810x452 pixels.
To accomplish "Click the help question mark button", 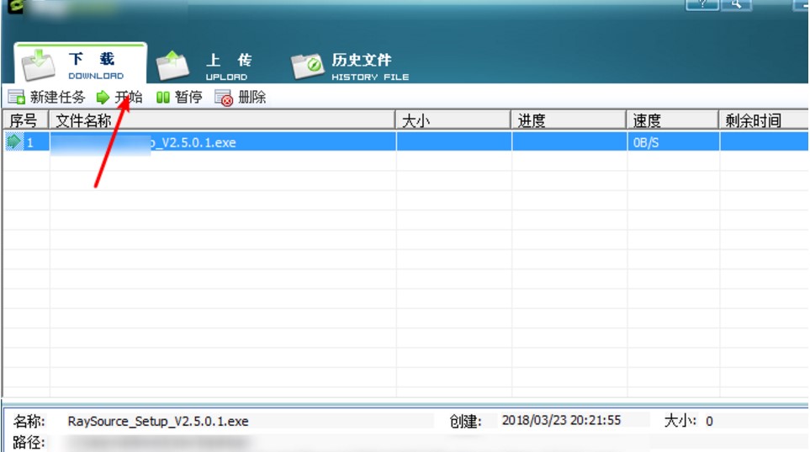I will pos(702,4).
